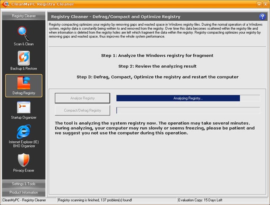
Task: Minimize the CleanMyPC window
Action: (x=259, y=4)
